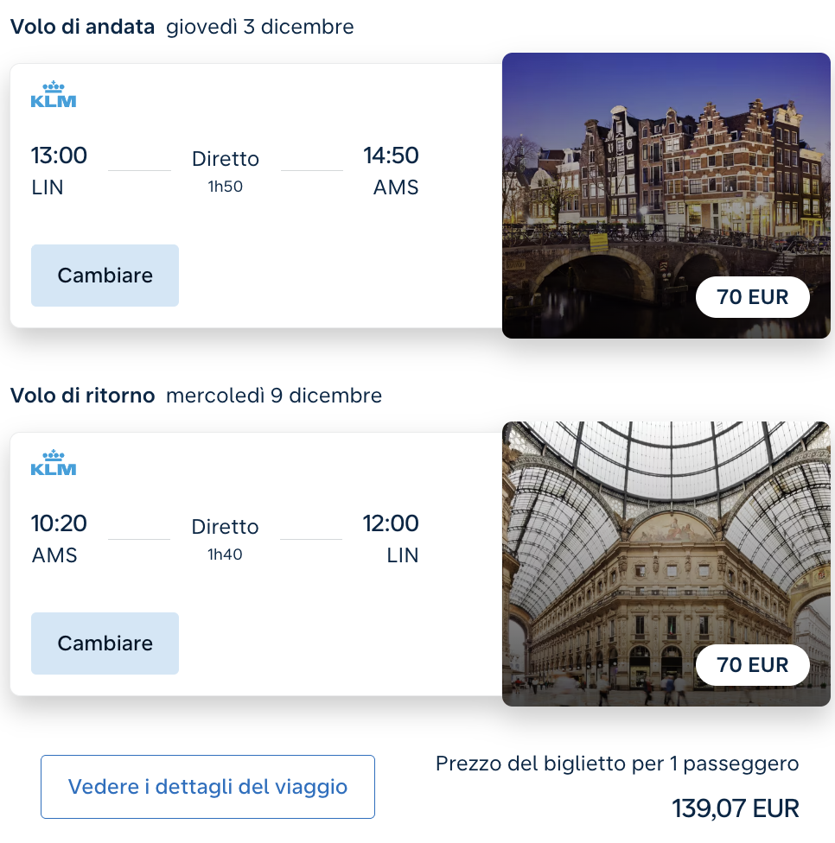Click the total price 139,07 EUR
The width and height of the screenshot is (835, 843).
pyautogui.click(x=736, y=808)
